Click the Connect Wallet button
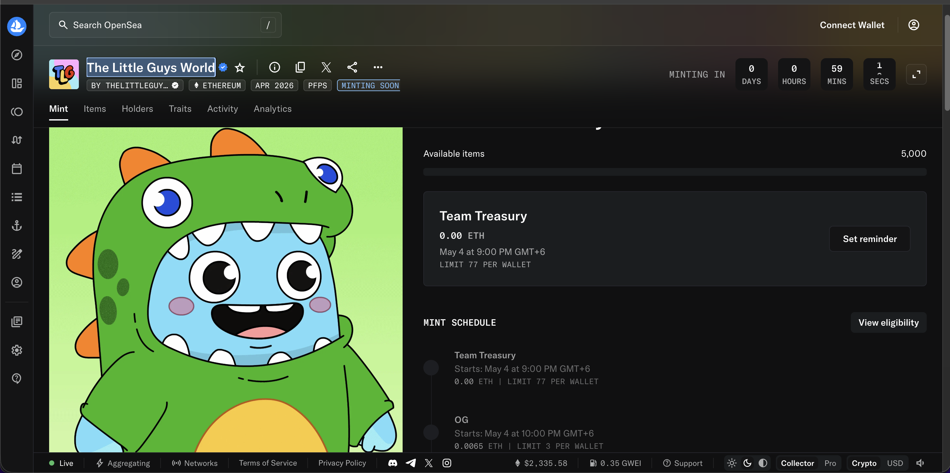 tap(852, 25)
